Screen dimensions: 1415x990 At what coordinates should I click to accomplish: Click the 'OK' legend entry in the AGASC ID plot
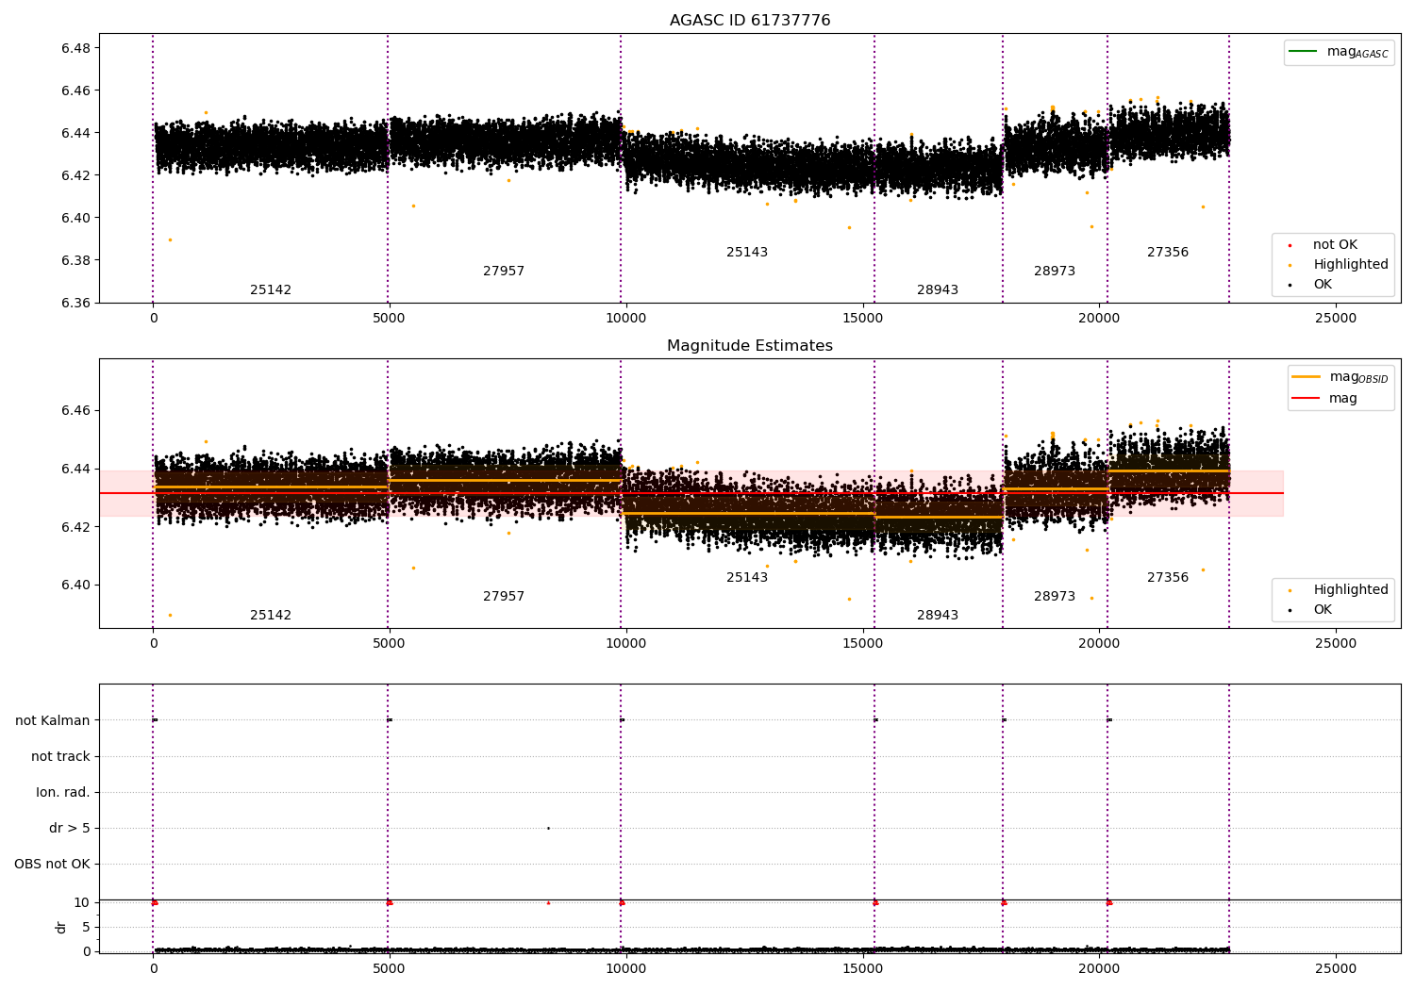(x=1311, y=285)
